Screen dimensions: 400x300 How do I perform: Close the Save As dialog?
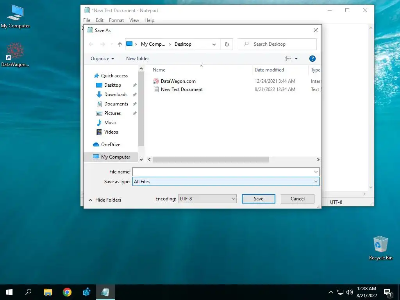pyautogui.click(x=316, y=30)
